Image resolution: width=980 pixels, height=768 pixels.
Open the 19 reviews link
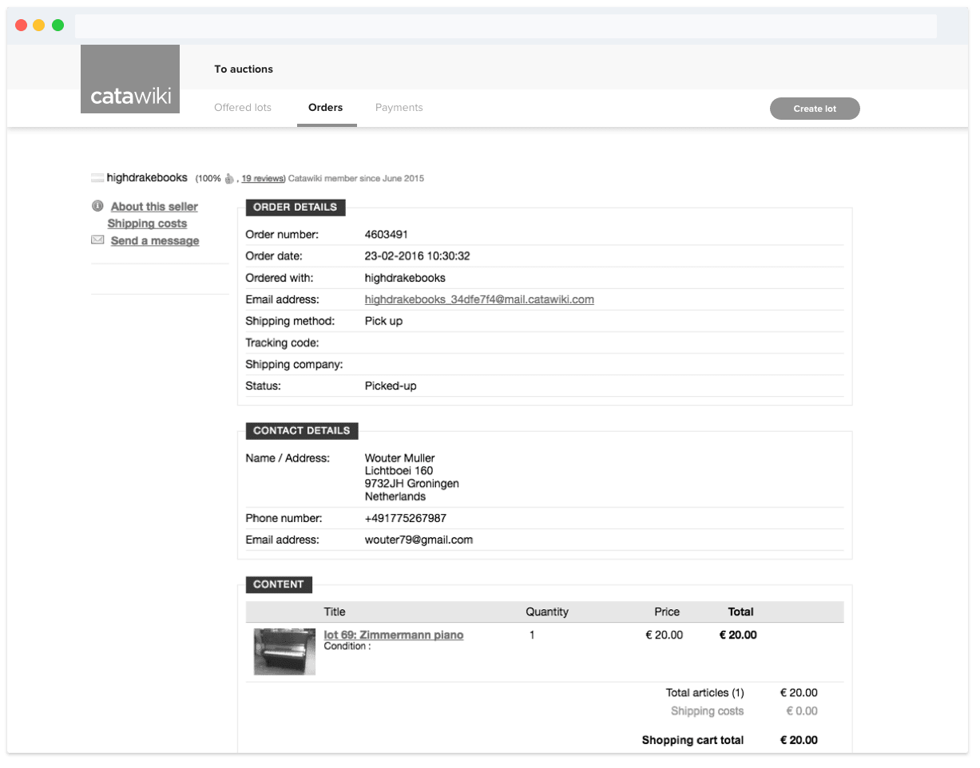263,179
